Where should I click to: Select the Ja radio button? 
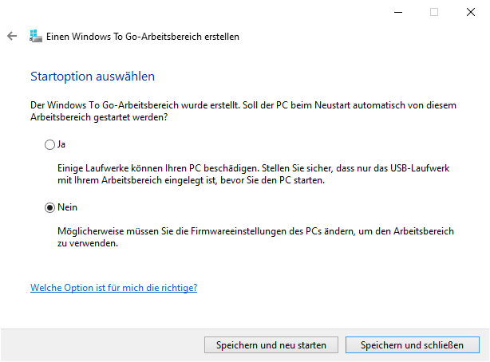pyautogui.click(x=50, y=144)
